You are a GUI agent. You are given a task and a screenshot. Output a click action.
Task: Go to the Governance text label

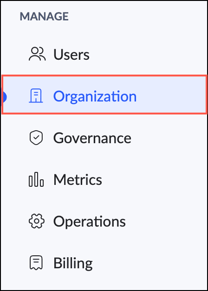pyautogui.click(x=92, y=138)
